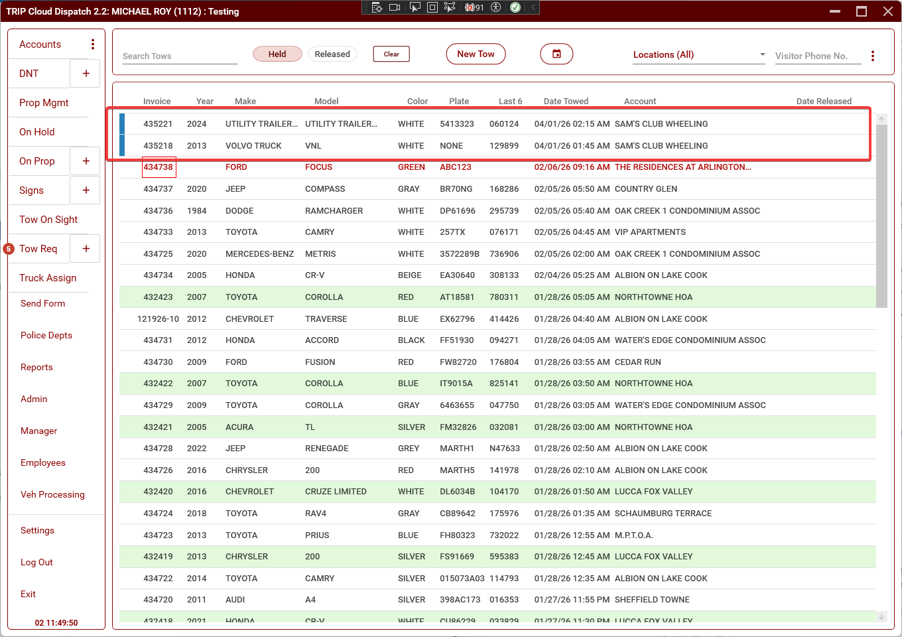This screenshot has width=902, height=637.
Task: Go to the Police Depts section
Action: [x=46, y=335]
